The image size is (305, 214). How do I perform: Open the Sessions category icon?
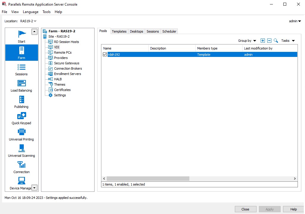[x=21, y=67]
